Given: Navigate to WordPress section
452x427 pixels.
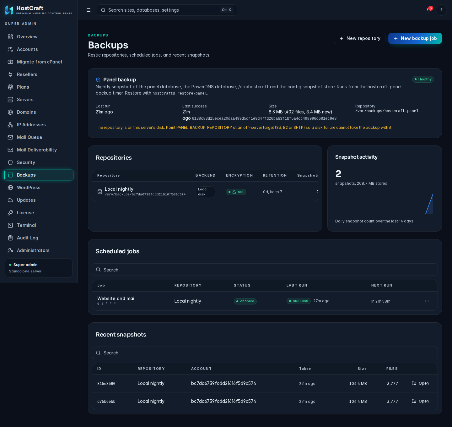Looking at the screenshot, I should (x=39, y=188).
